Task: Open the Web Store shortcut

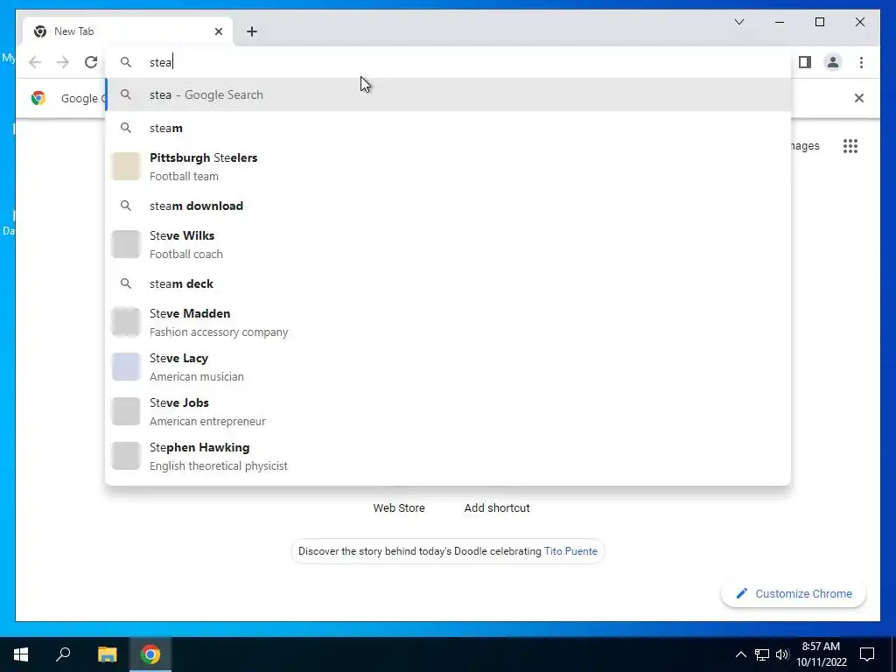Action: click(x=399, y=508)
